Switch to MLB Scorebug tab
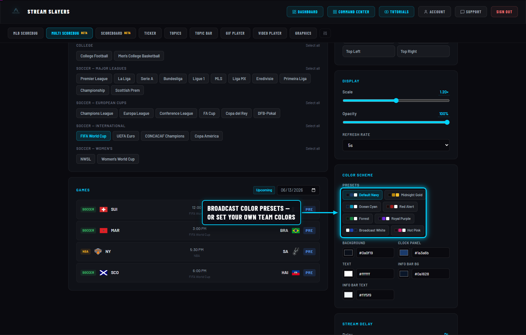Viewport: 526px width, 335px height. click(x=26, y=33)
